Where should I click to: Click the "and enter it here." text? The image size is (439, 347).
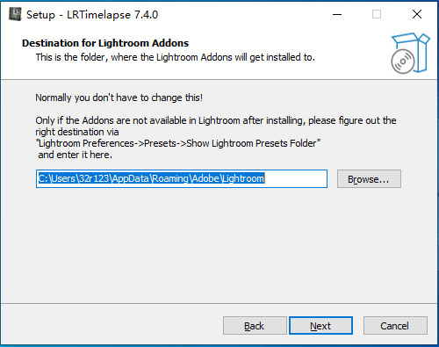coord(75,155)
